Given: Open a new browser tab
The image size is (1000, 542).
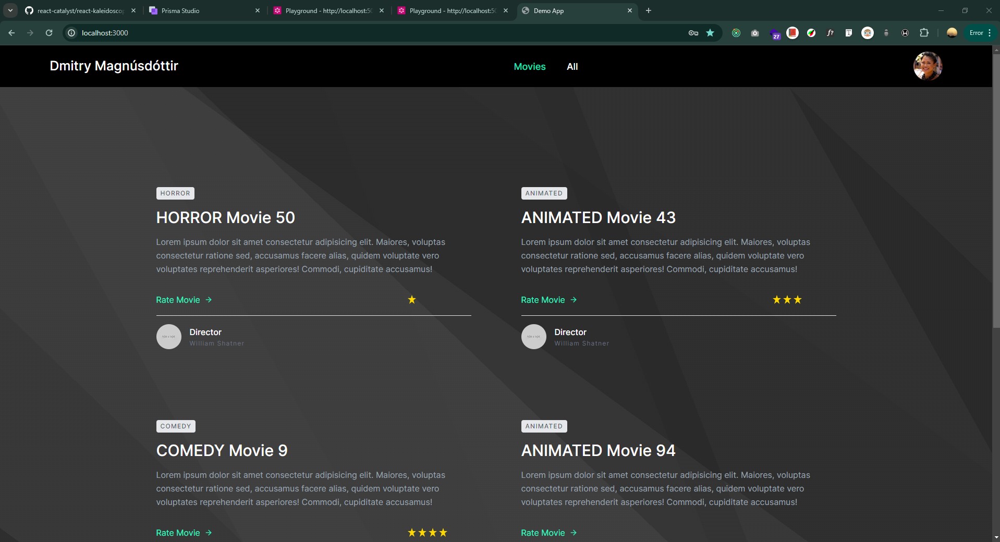Looking at the screenshot, I should [649, 10].
